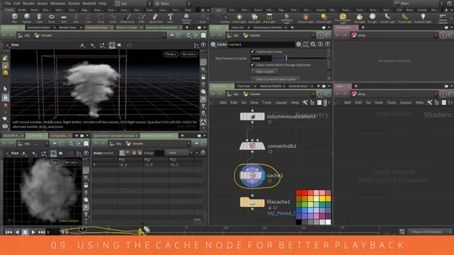Screen dimensions: 454x255
Task: Toggle viewport lock icon on right toolbar
Action: 204,77
